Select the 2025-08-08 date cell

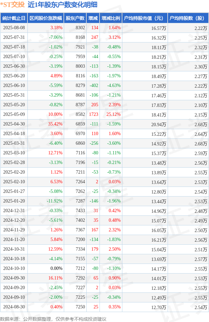pos(14,28)
